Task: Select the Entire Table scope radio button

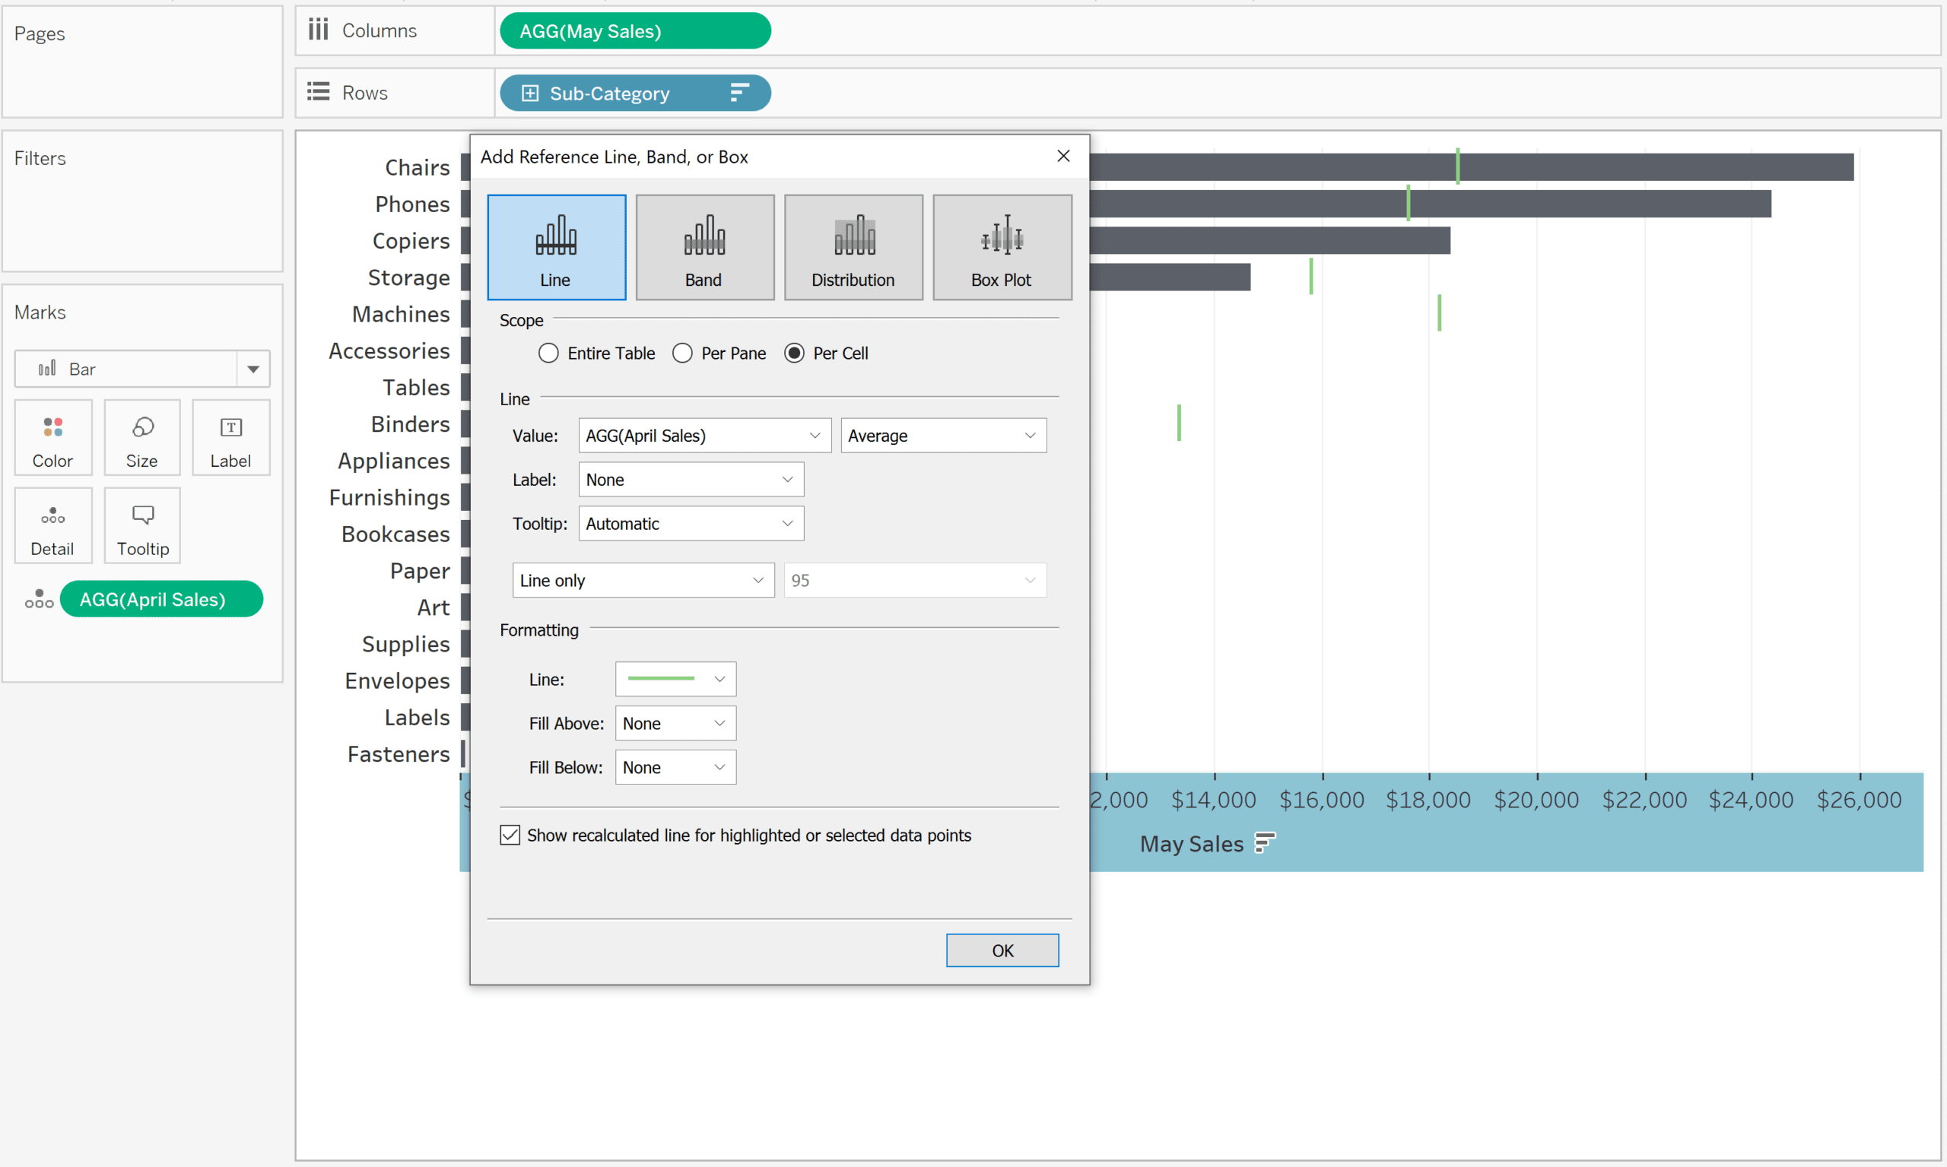Action: [546, 353]
